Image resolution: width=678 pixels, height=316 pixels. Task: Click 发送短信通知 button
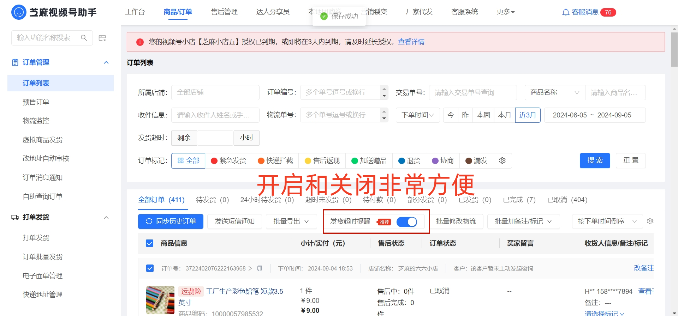(x=235, y=221)
